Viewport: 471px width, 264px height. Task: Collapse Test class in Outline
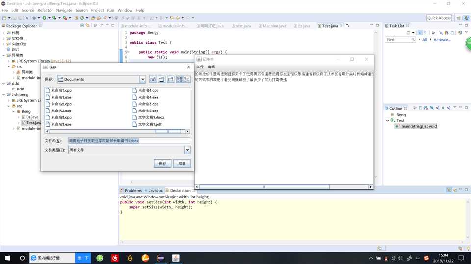pos(388,121)
